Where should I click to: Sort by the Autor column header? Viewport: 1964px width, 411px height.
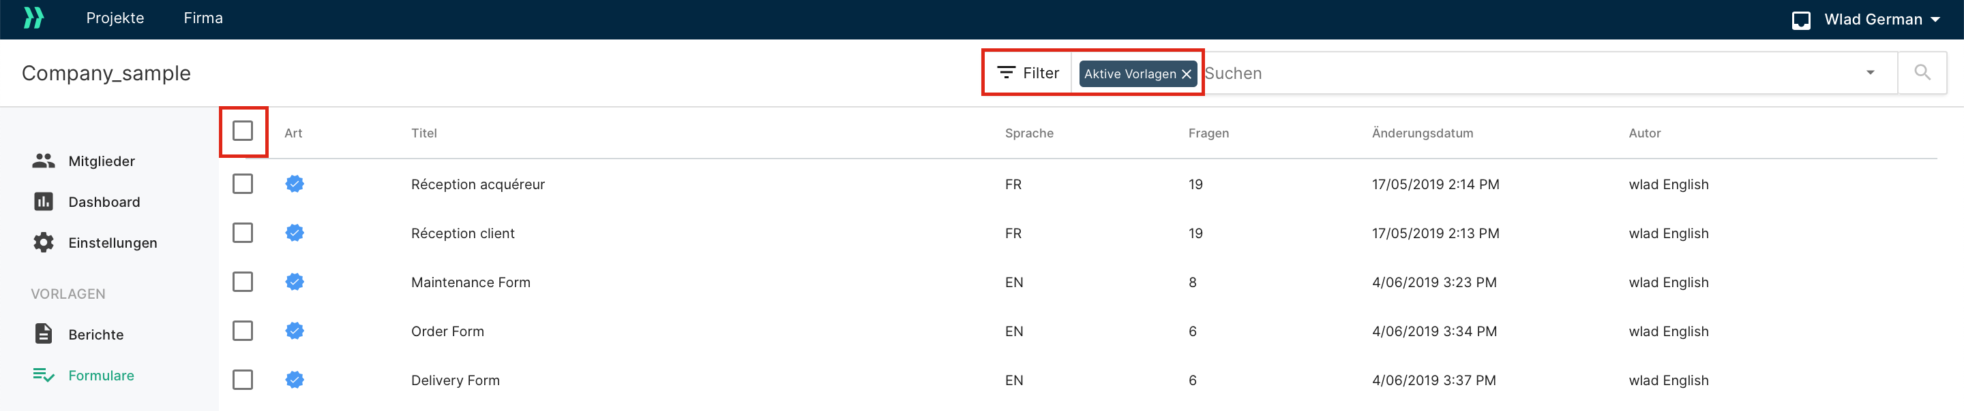click(1645, 133)
